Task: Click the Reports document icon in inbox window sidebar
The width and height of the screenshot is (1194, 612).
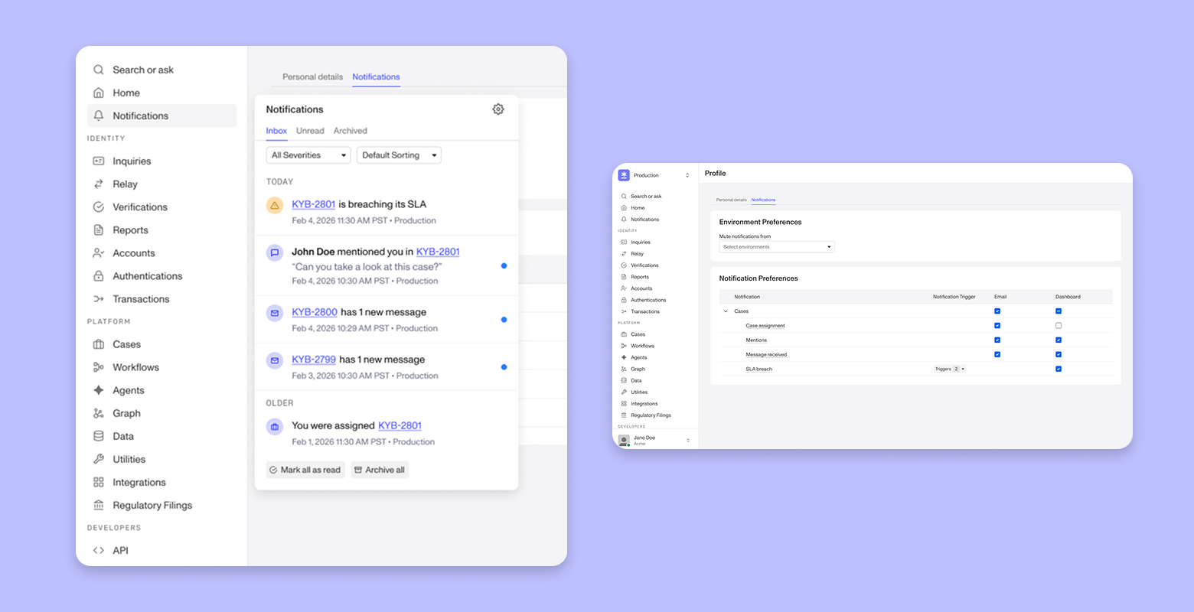Action: click(x=99, y=230)
